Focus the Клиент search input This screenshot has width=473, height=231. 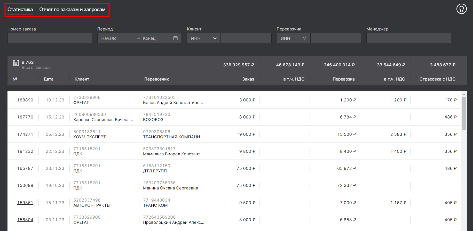point(246,38)
